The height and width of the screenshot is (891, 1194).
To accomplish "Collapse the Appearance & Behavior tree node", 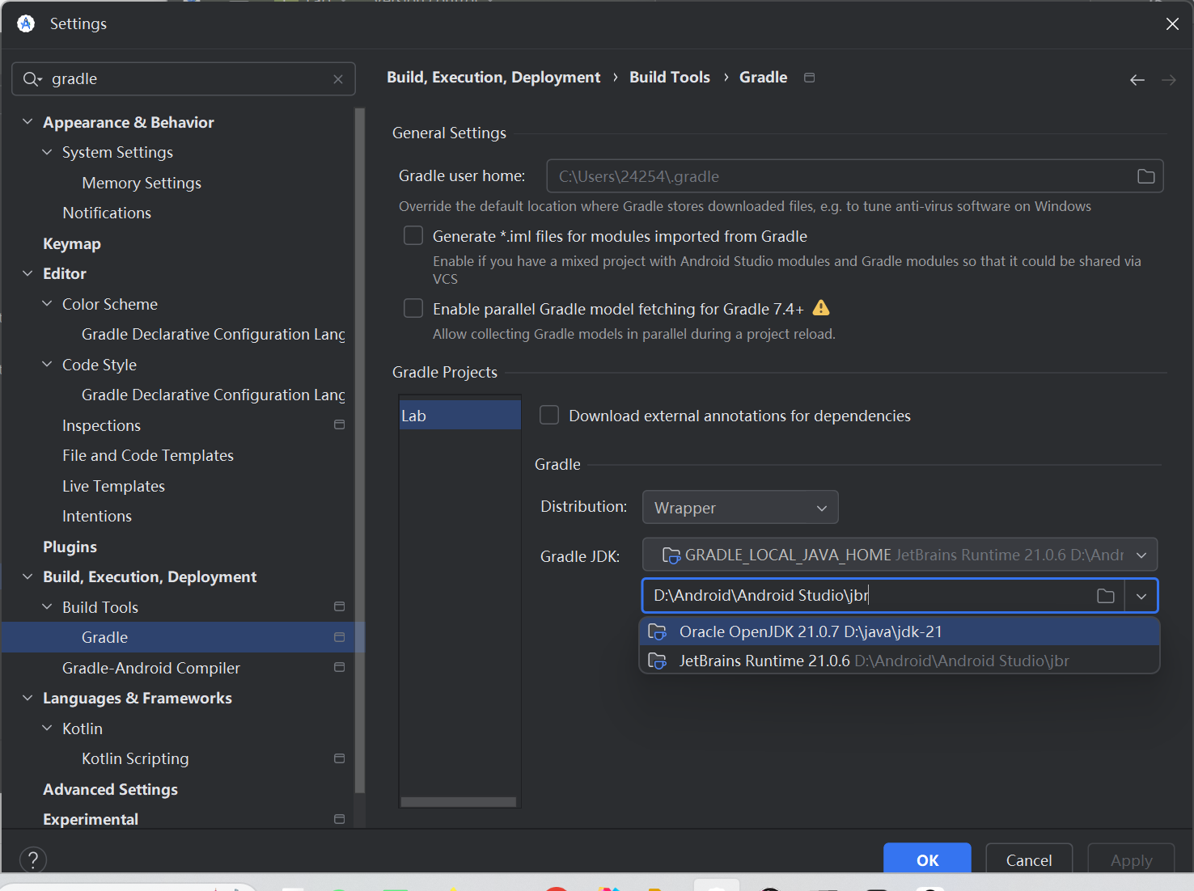I will tap(28, 122).
